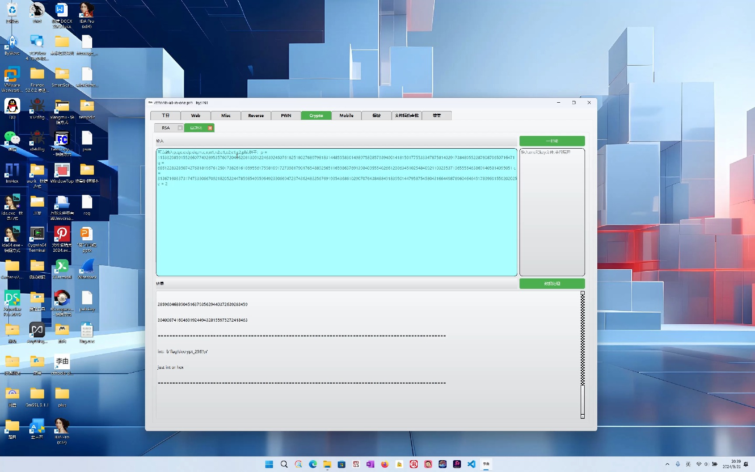Open the ByWave rocket shortcut

[x=12, y=45]
